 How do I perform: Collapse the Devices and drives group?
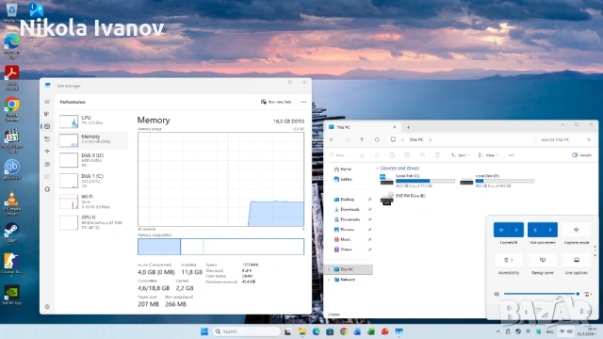(x=377, y=169)
